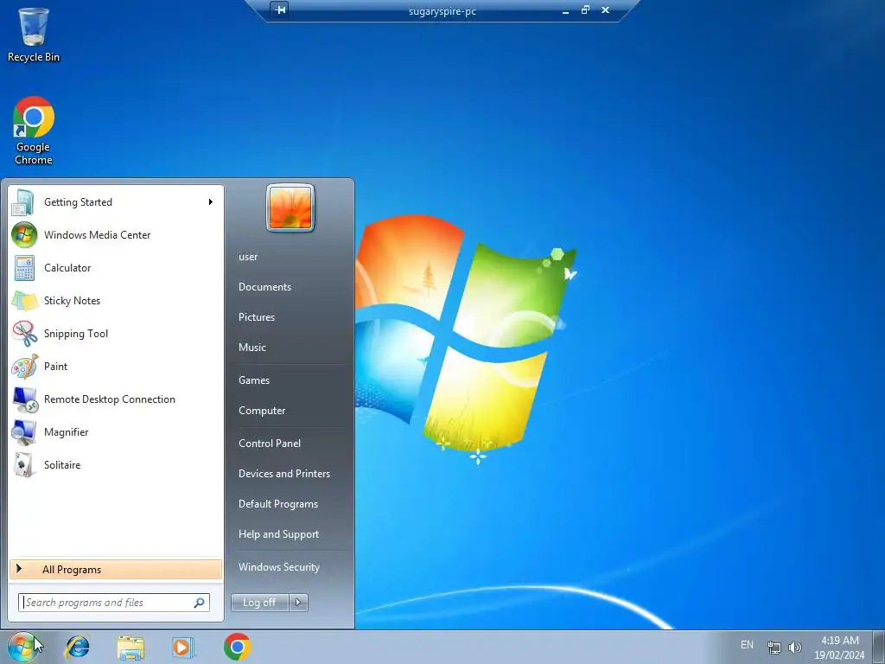The image size is (885, 664).
Task: Click the Search programs and files box
Action: (x=114, y=603)
